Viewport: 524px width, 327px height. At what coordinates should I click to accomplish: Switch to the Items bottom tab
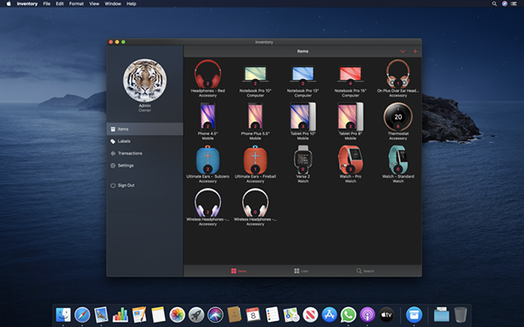239,271
